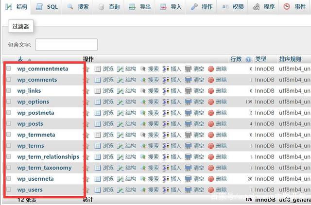The width and height of the screenshot is (311, 205).
Task: Open the wp_commentmeta table link
Action: pyautogui.click(x=43, y=69)
